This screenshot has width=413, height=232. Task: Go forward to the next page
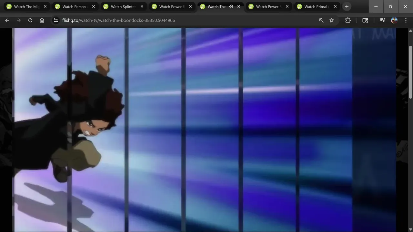tap(19, 20)
